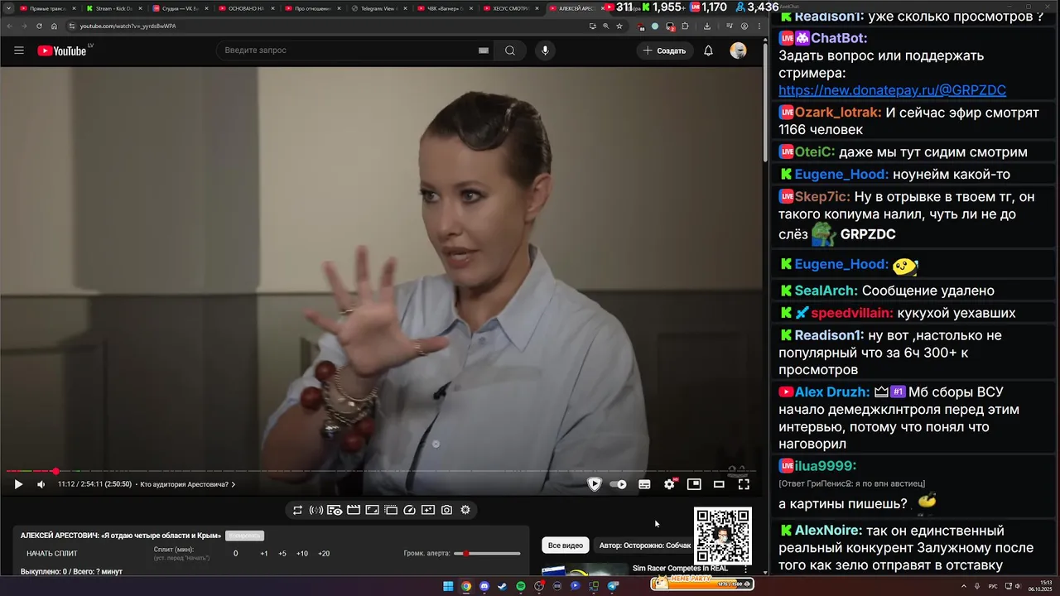The image size is (1060, 596).
Task: Select the Автор: Осторожно: Собчак chip
Action: point(644,546)
